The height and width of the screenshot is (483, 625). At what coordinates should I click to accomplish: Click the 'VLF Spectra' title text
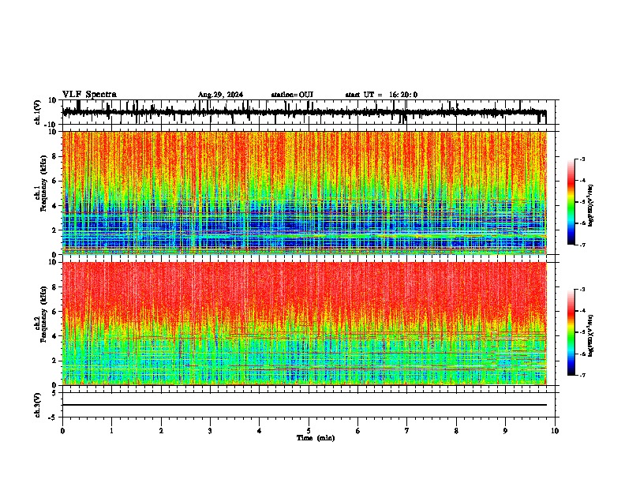[x=89, y=94]
